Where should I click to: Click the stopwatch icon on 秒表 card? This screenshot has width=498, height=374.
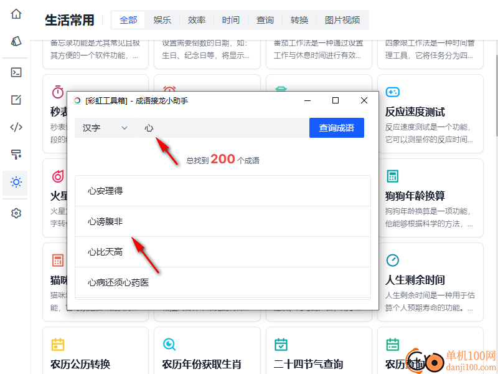(58, 92)
